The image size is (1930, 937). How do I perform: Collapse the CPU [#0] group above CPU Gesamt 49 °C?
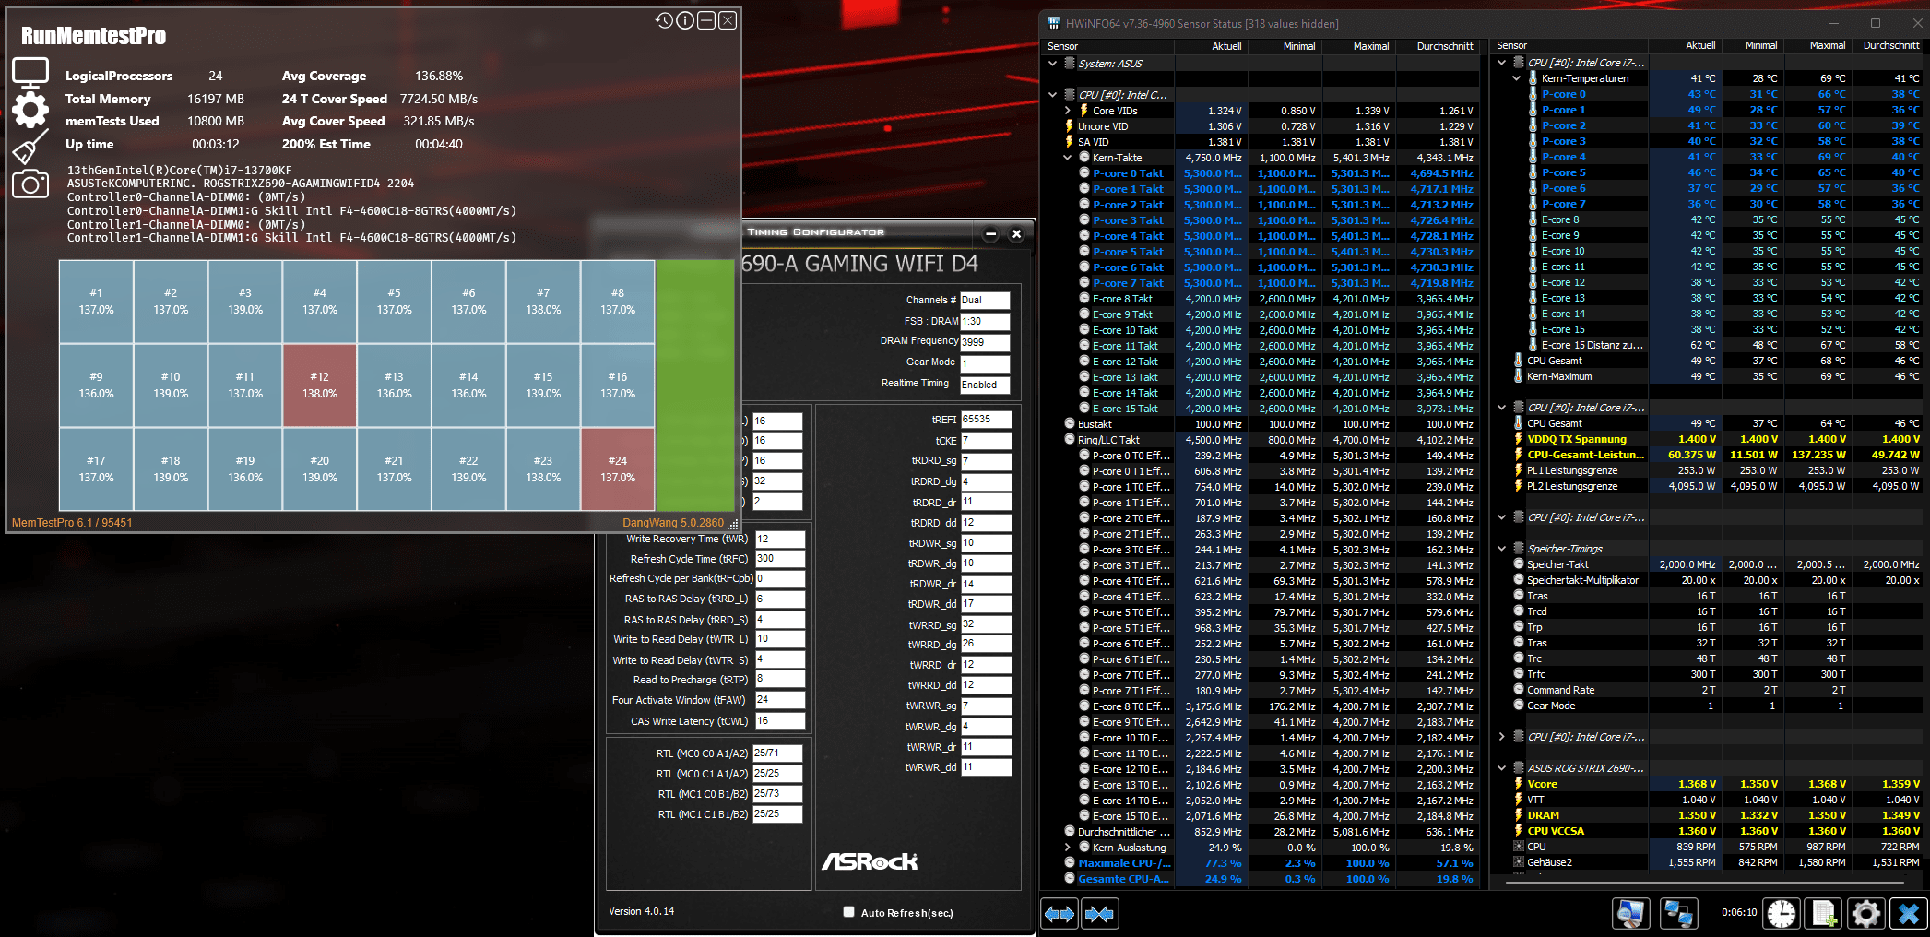(x=1502, y=408)
